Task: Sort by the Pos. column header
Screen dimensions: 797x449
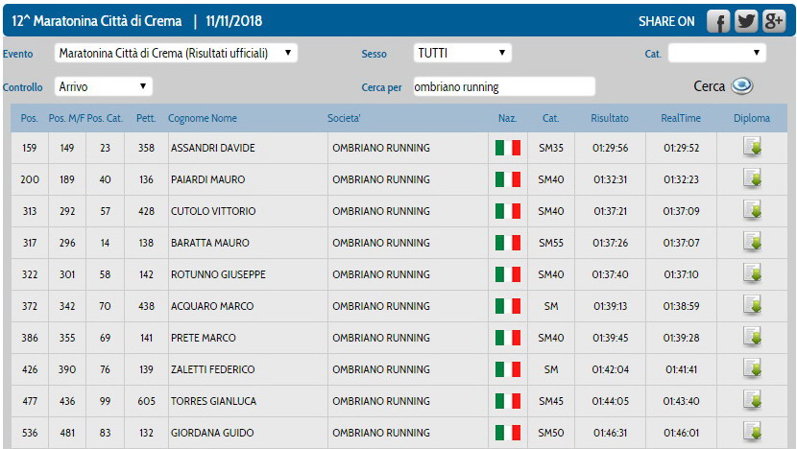Action: click(30, 118)
